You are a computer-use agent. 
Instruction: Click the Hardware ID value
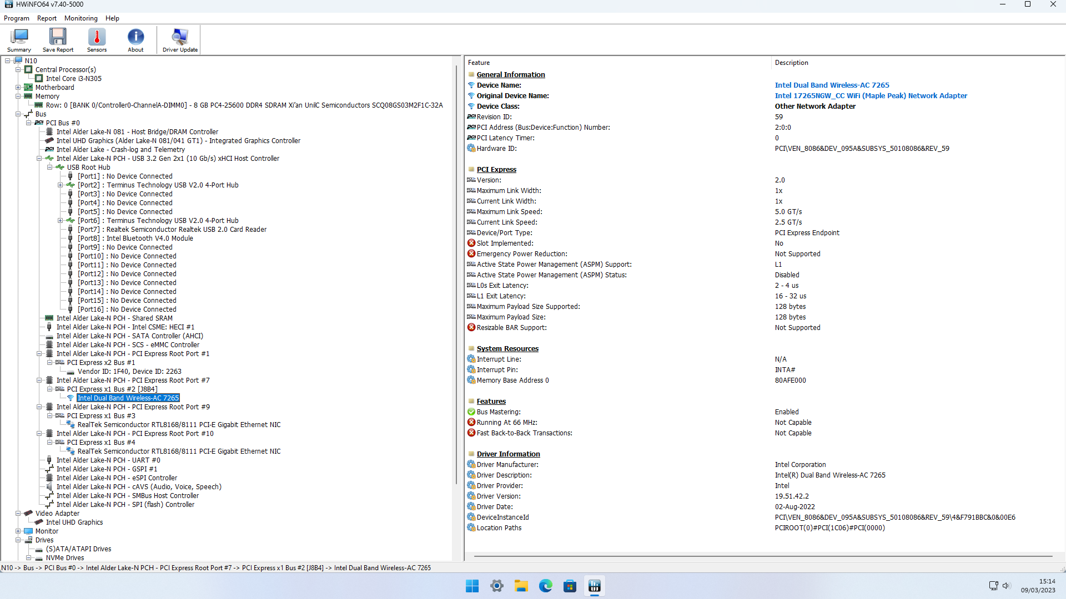click(862, 149)
